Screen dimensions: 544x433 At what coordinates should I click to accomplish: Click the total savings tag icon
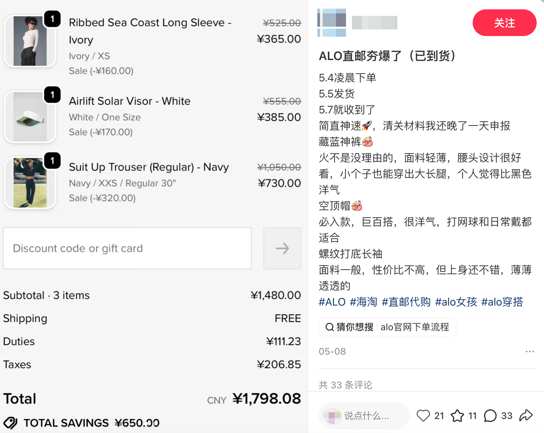coord(11,423)
